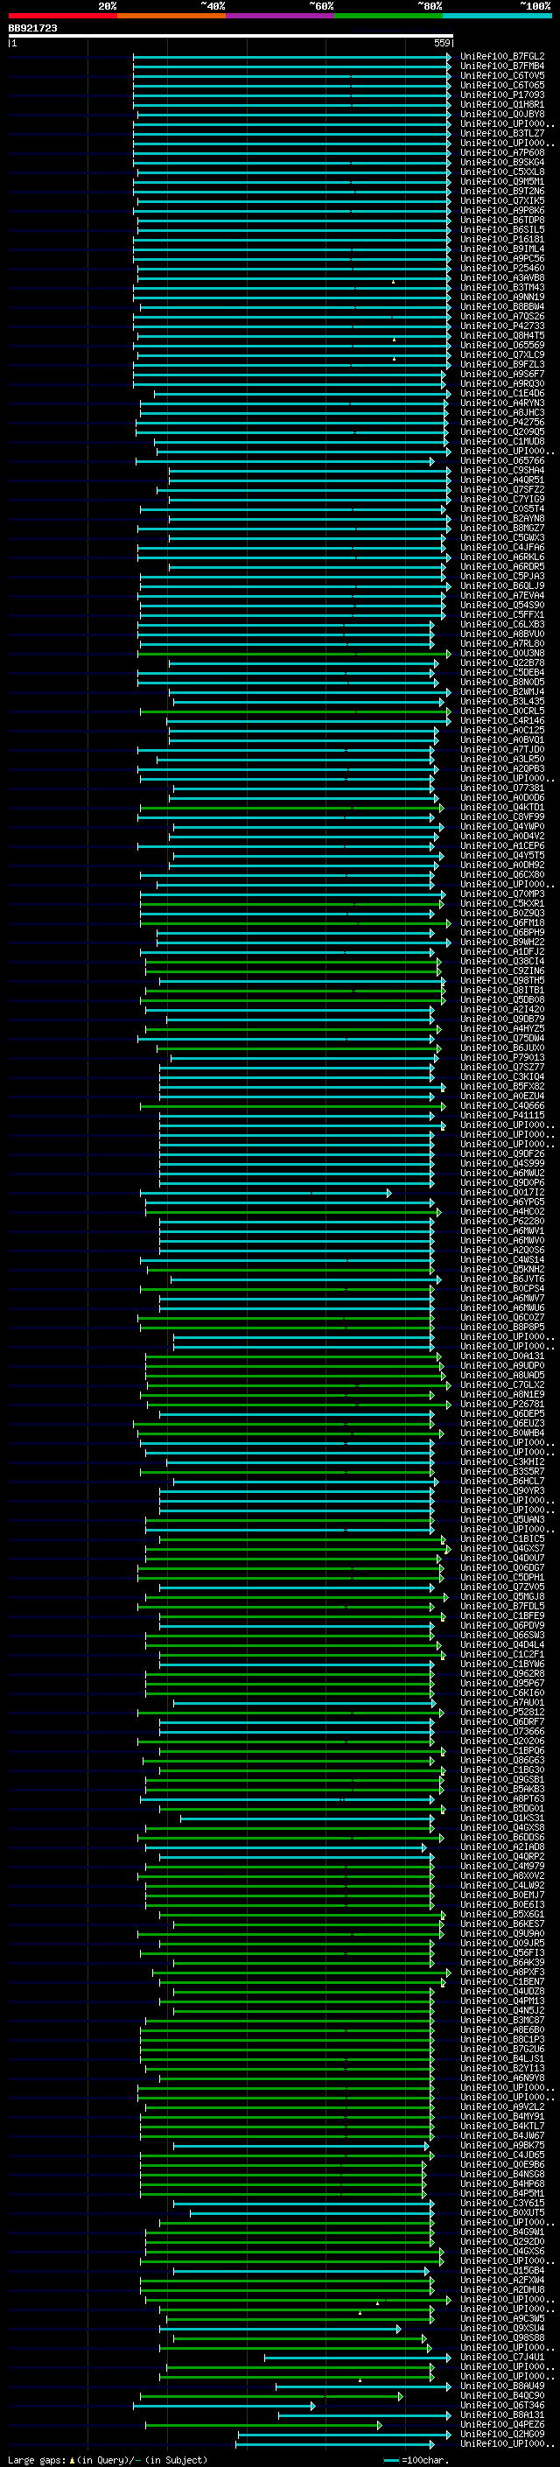Click hit label UniRef100_C5FFX1

tap(502, 615)
